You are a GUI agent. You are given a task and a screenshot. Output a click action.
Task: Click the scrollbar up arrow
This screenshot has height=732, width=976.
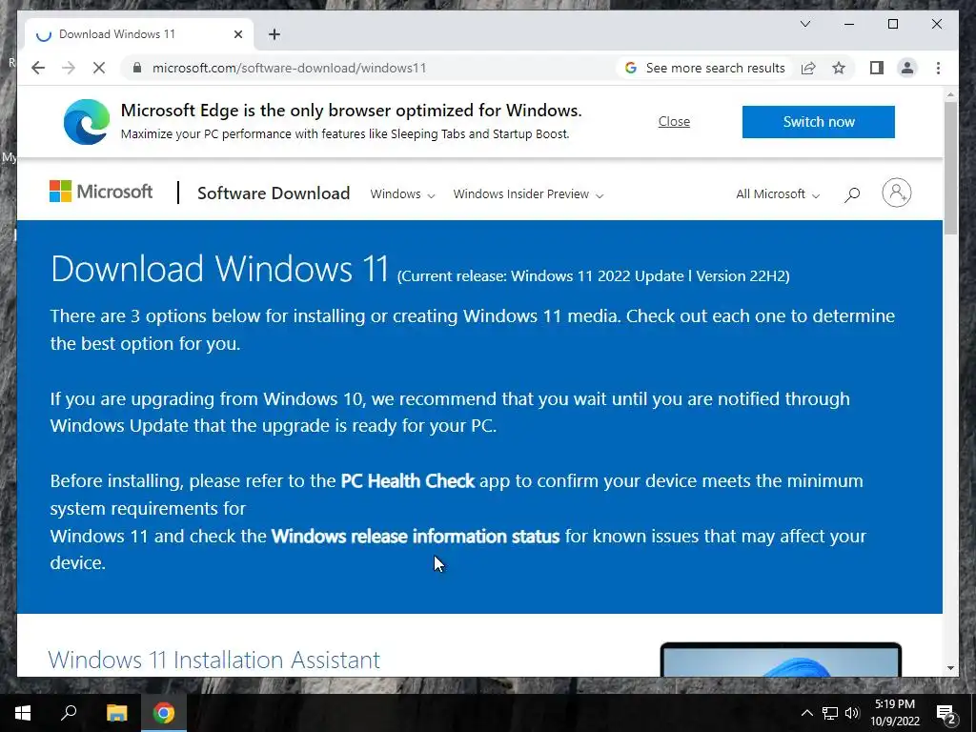coord(950,94)
